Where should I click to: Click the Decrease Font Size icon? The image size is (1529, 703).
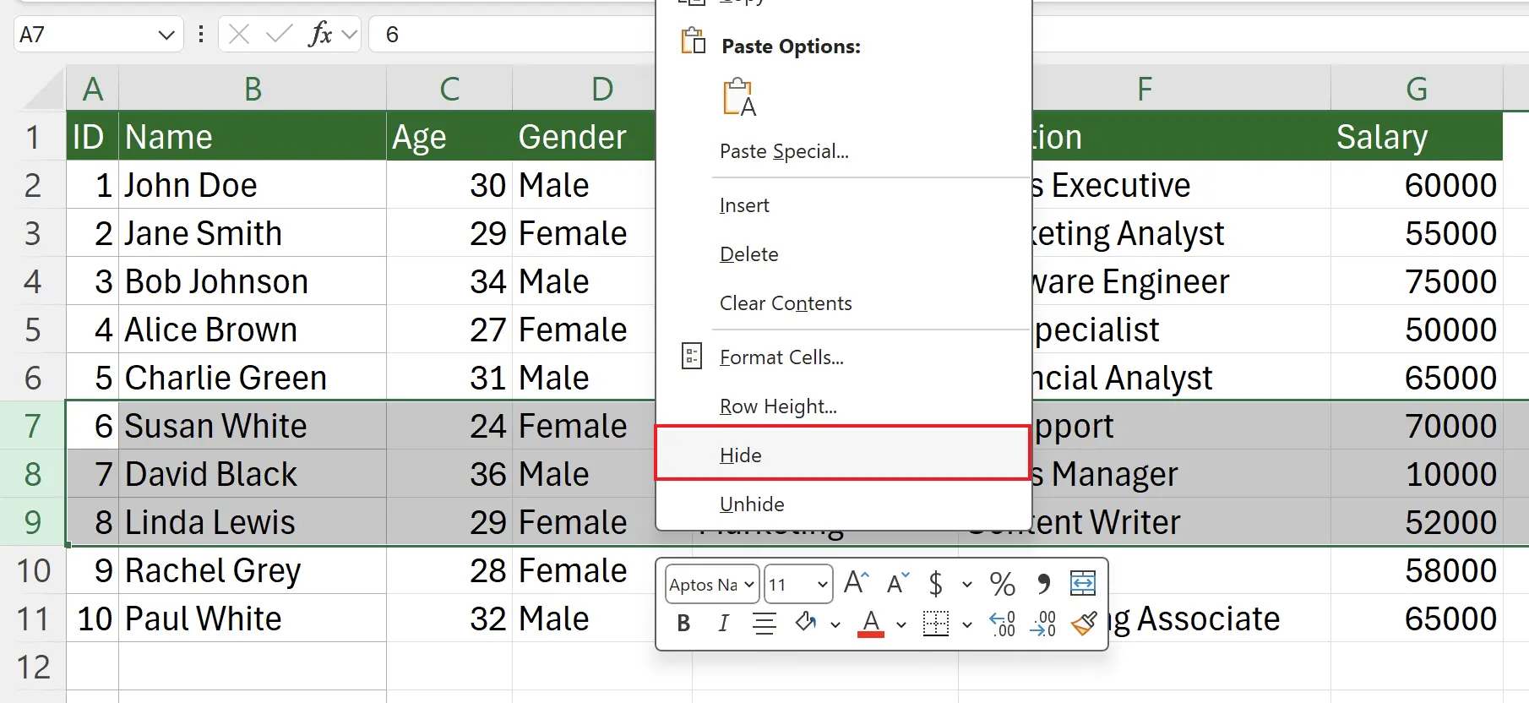(x=897, y=583)
